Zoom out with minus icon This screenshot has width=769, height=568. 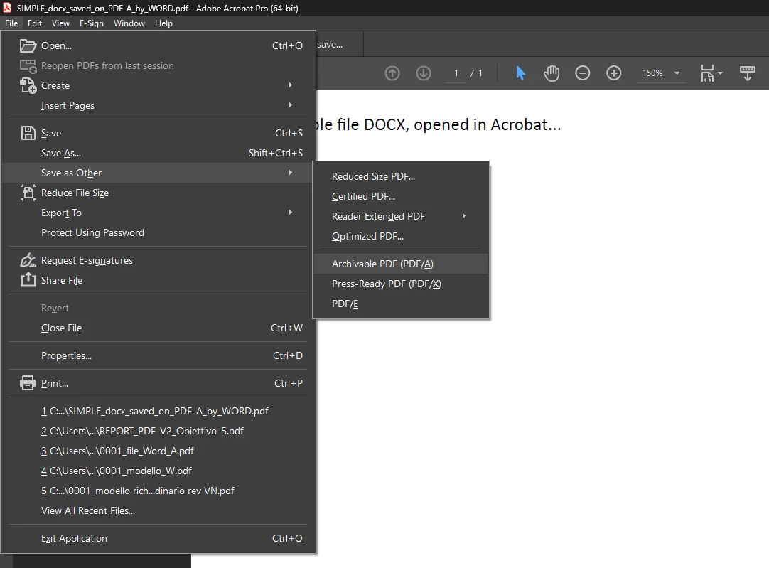click(582, 73)
